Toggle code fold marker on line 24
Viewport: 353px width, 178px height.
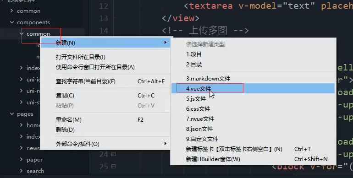[114, 154]
